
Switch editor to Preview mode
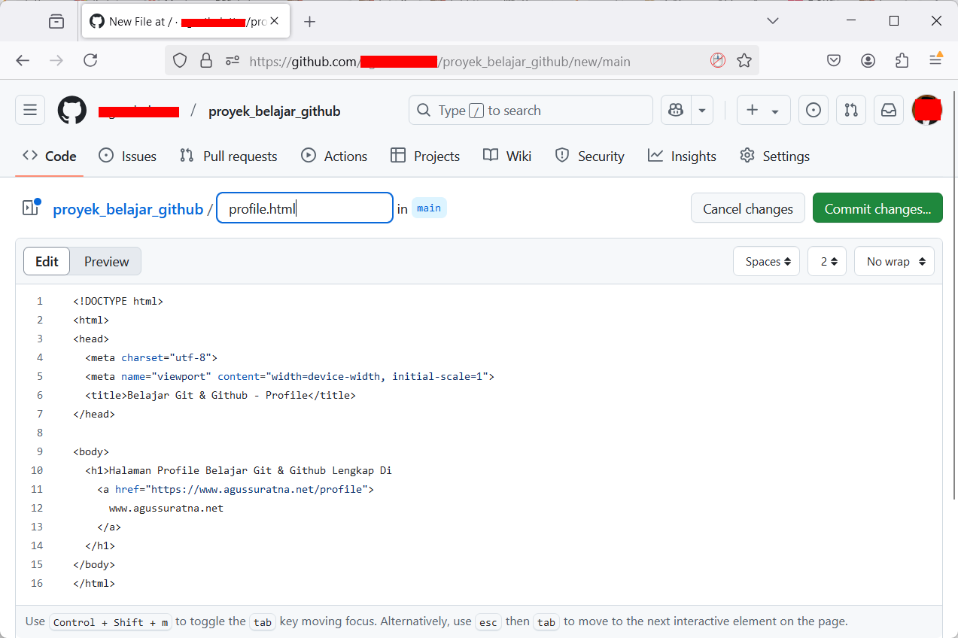106,262
